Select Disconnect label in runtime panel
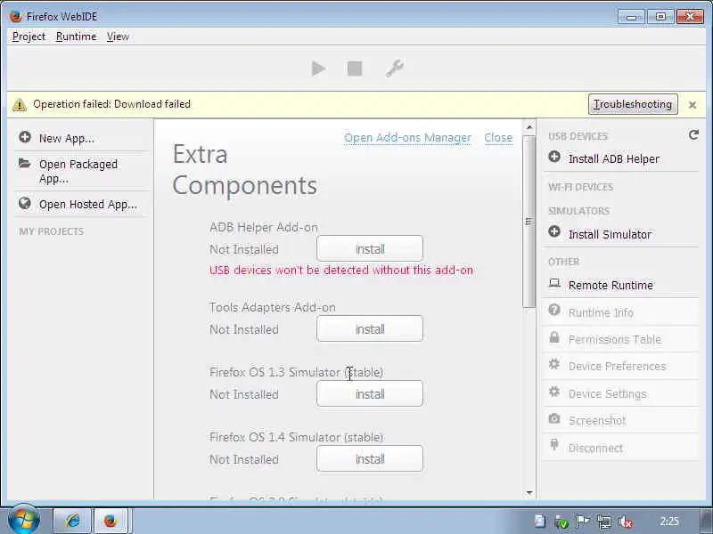Viewport: 713px width, 534px height. tap(595, 449)
